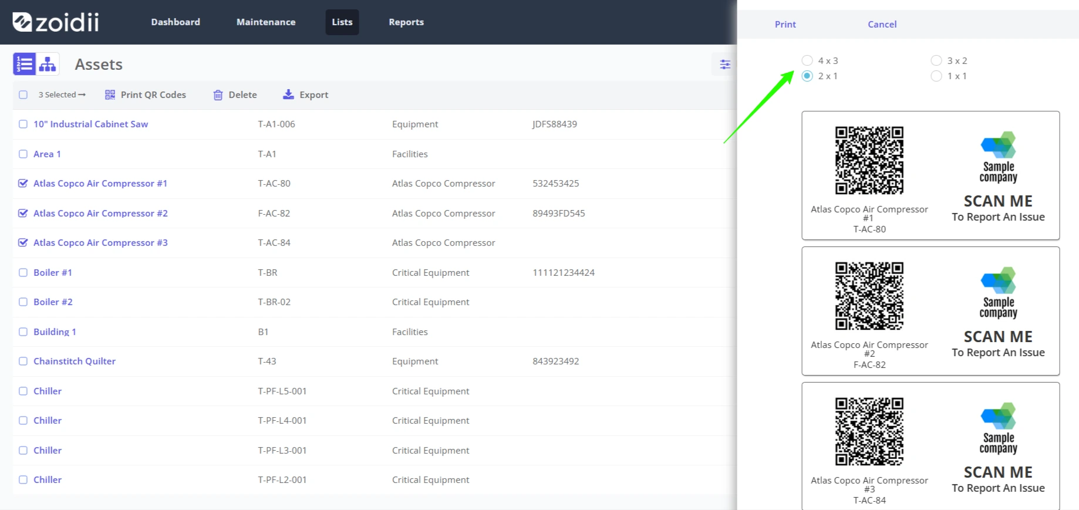This screenshot has width=1079, height=510.
Task: Click Cancel in the print panel
Action: click(882, 24)
